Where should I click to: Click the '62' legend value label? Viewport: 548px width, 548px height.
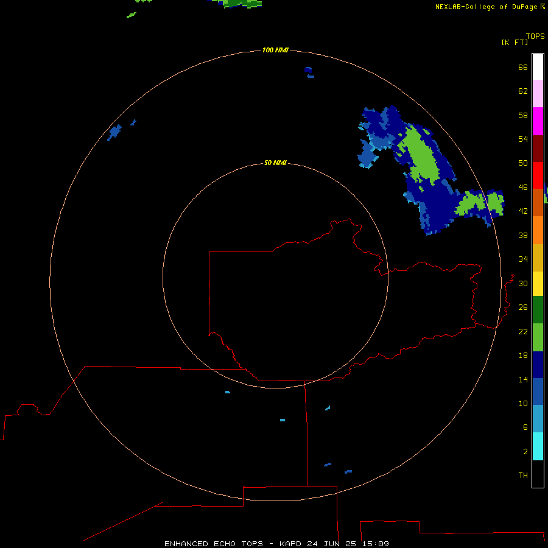pyautogui.click(x=523, y=91)
